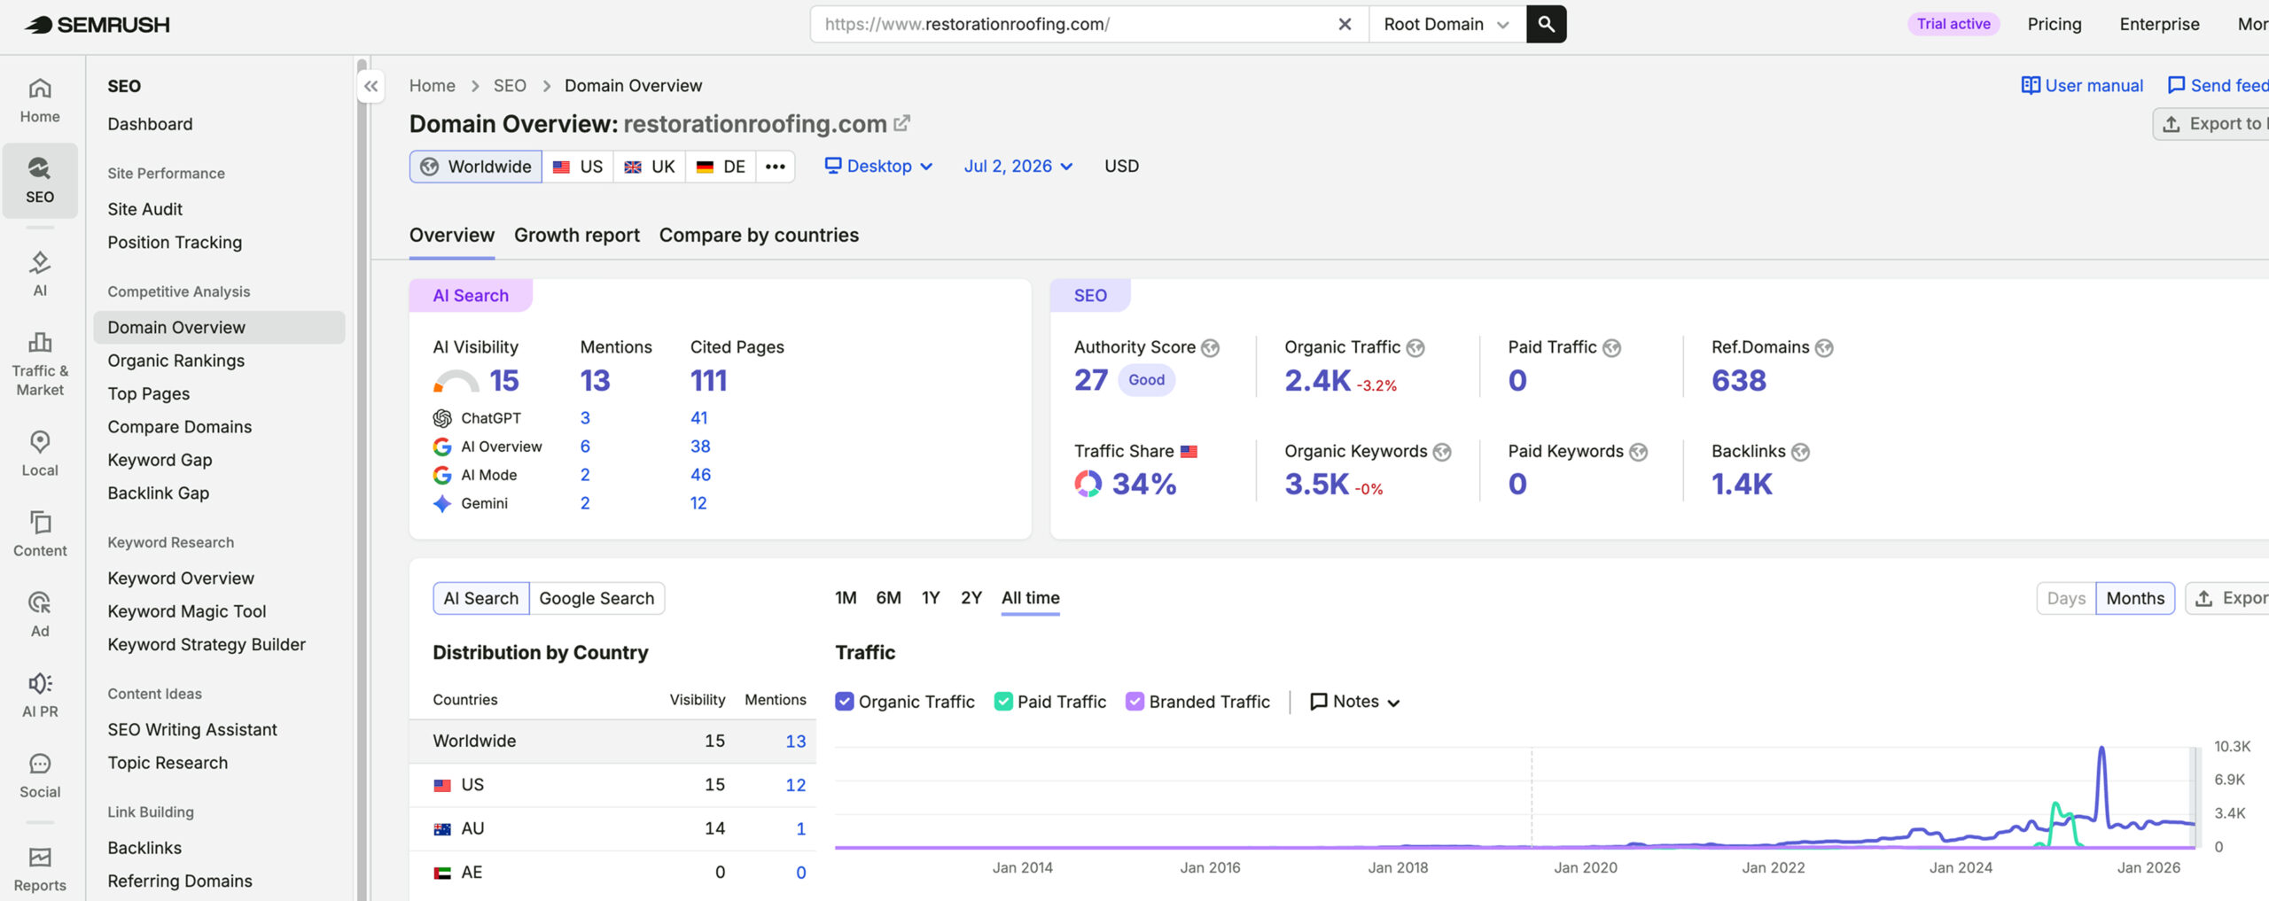Image resolution: width=2269 pixels, height=901 pixels.
Task: Select All time range
Action: point(1031,598)
